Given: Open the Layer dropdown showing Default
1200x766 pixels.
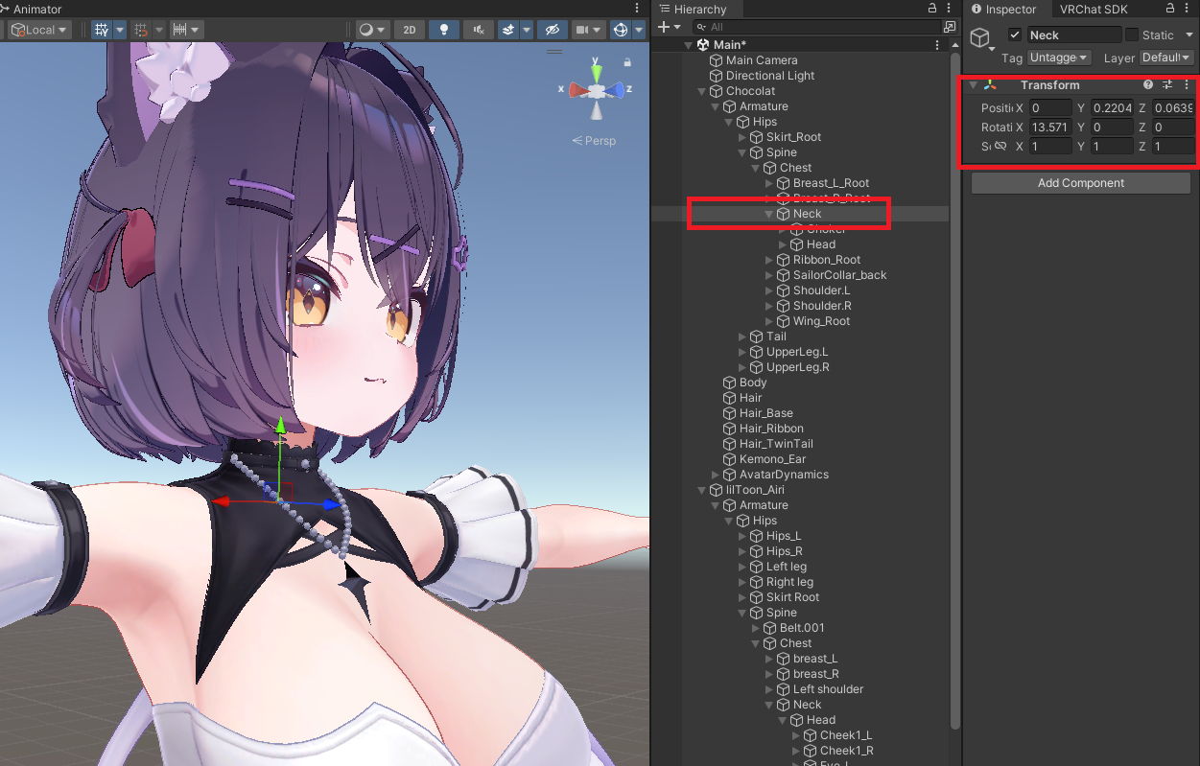Looking at the screenshot, I should point(1165,58).
